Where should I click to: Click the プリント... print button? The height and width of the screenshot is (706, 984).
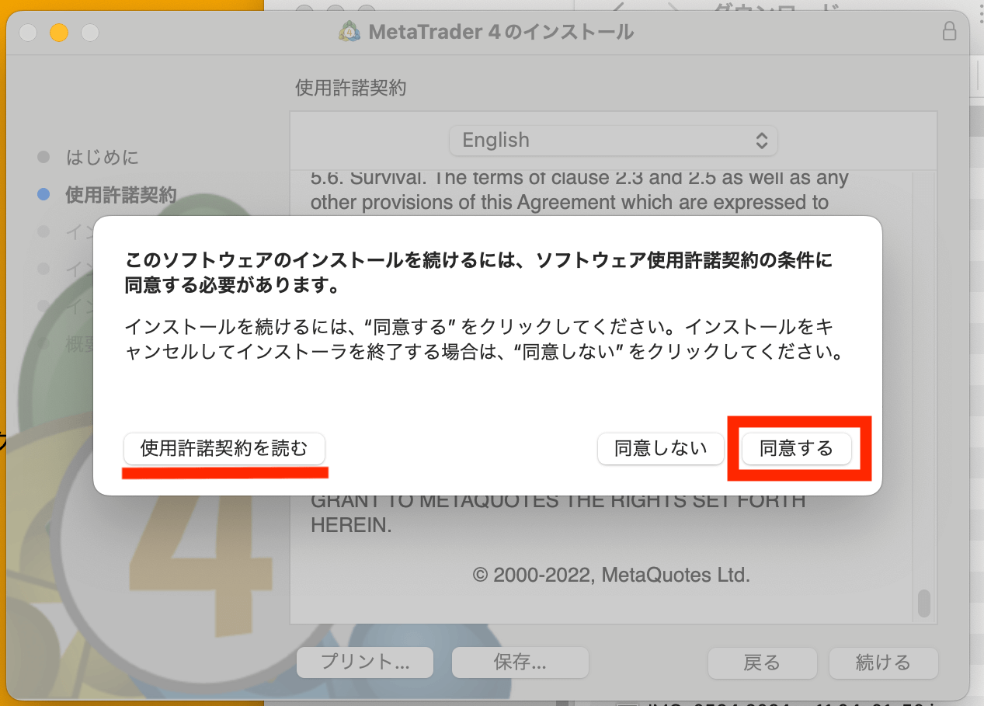365,663
